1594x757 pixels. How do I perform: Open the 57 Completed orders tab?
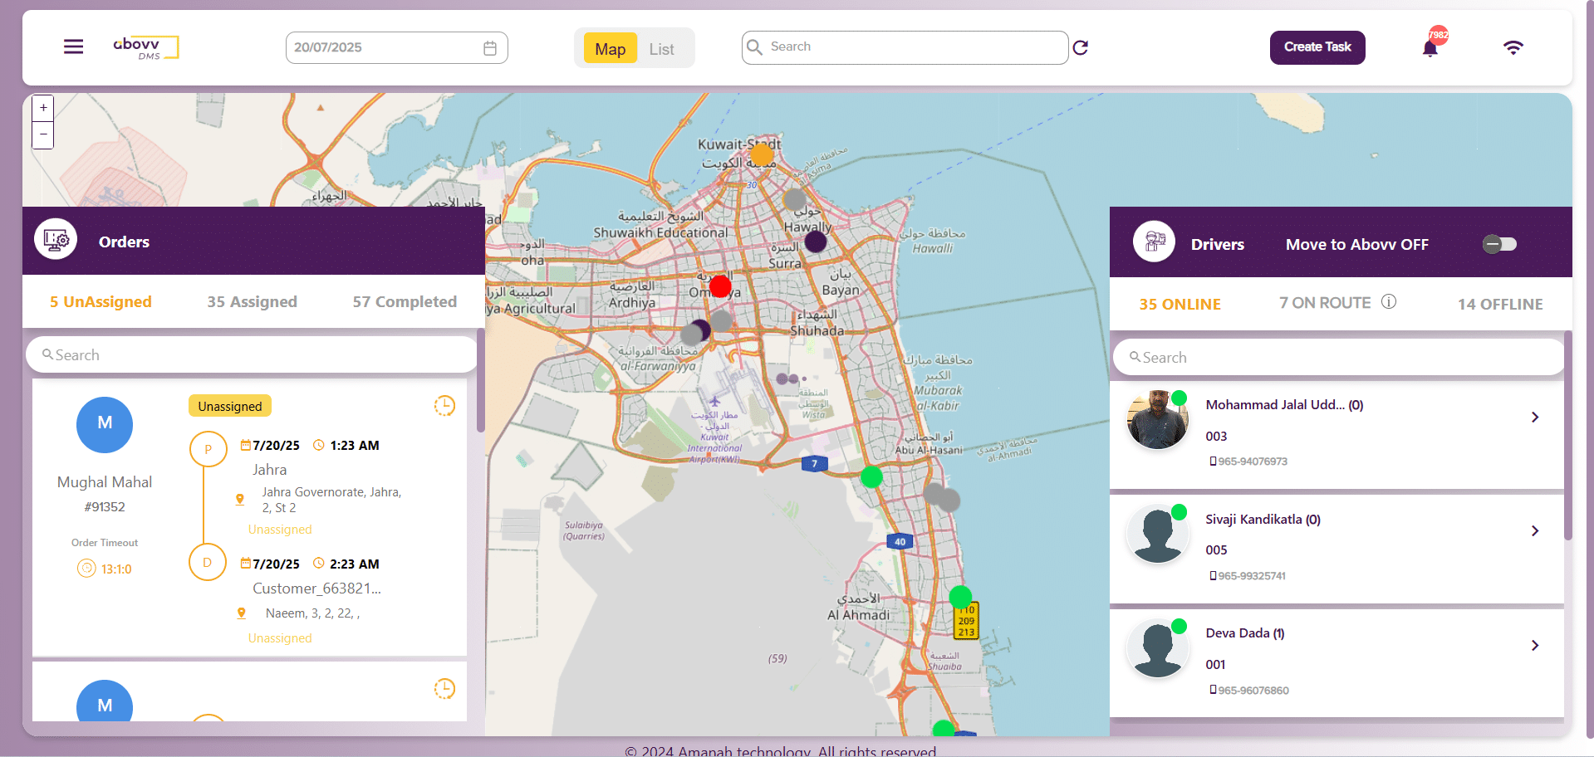(x=405, y=302)
